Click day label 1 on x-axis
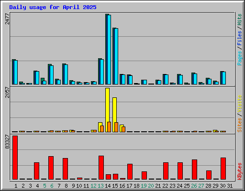The image size is (245, 191). 16,186
